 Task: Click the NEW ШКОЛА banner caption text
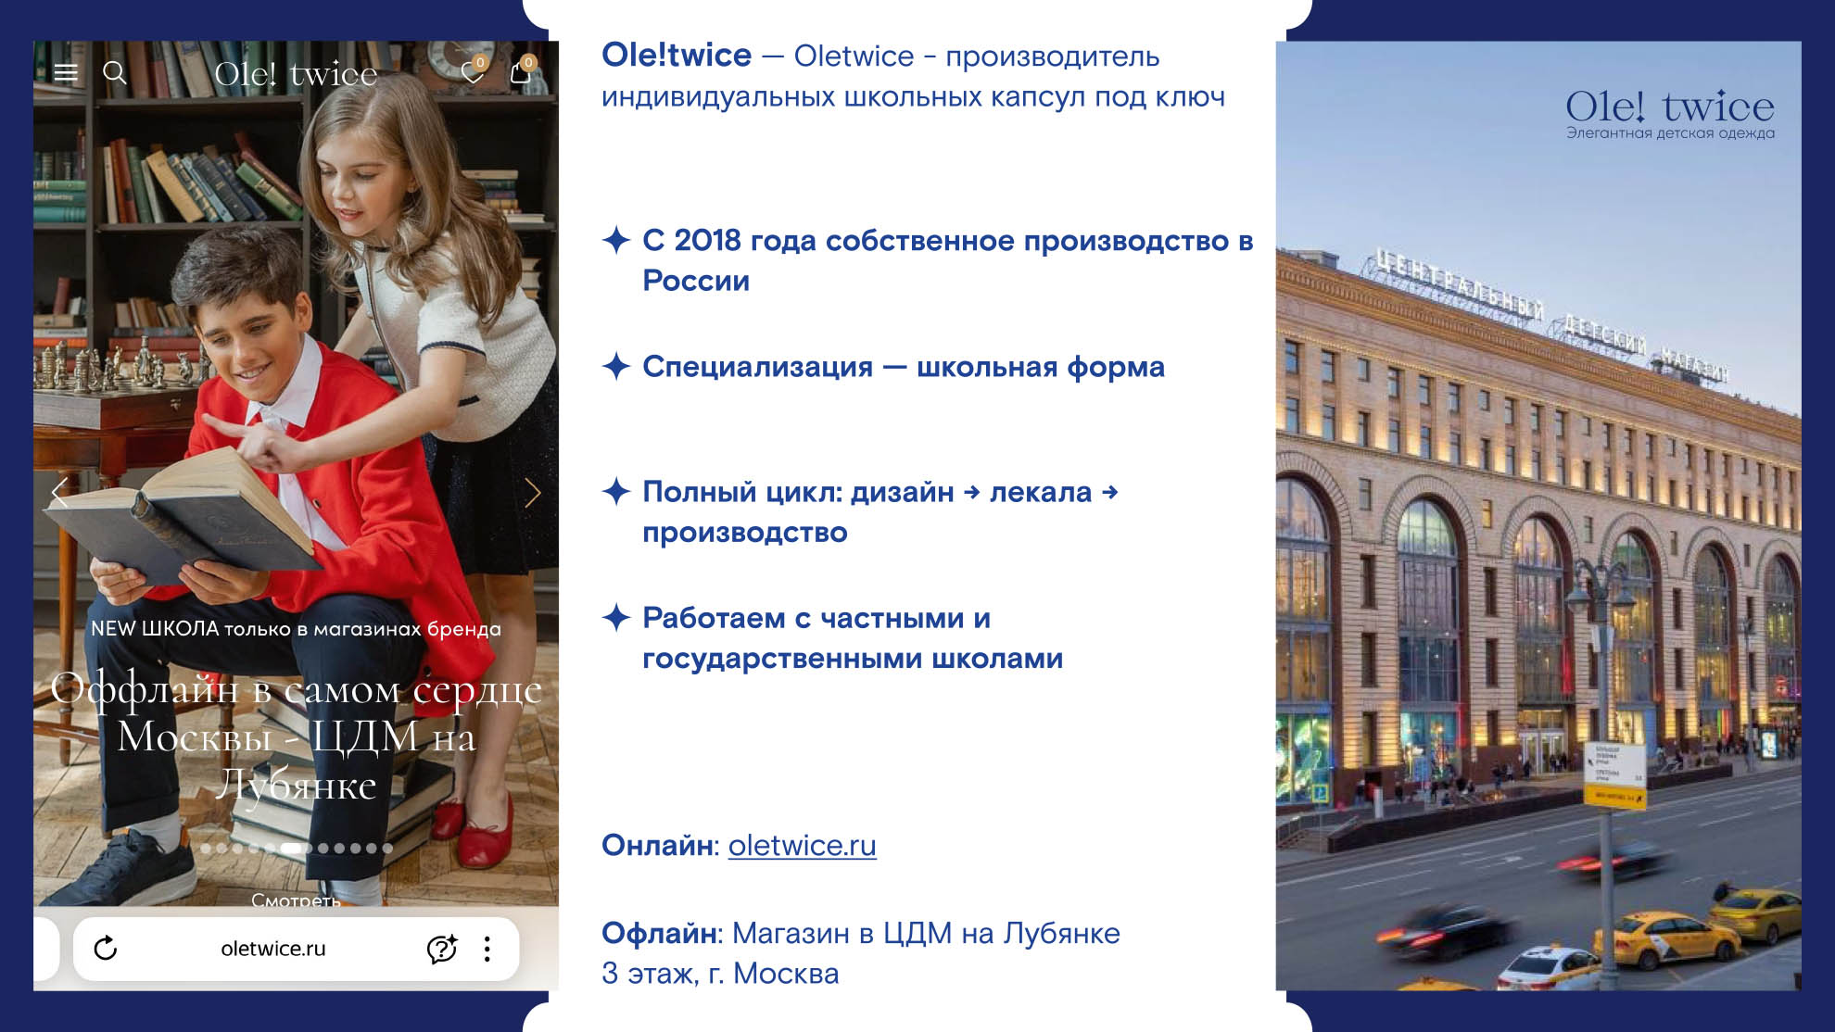tap(296, 629)
